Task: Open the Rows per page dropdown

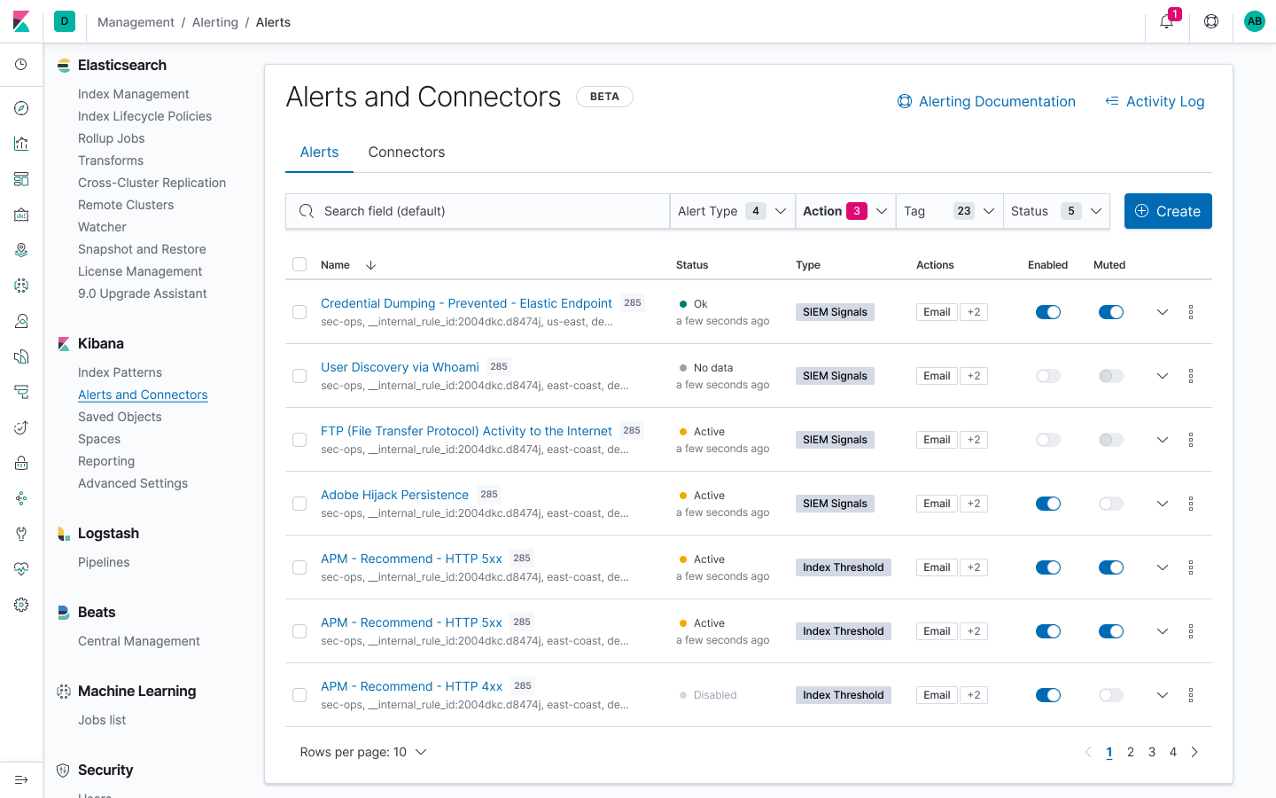Action: coord(363,751)
